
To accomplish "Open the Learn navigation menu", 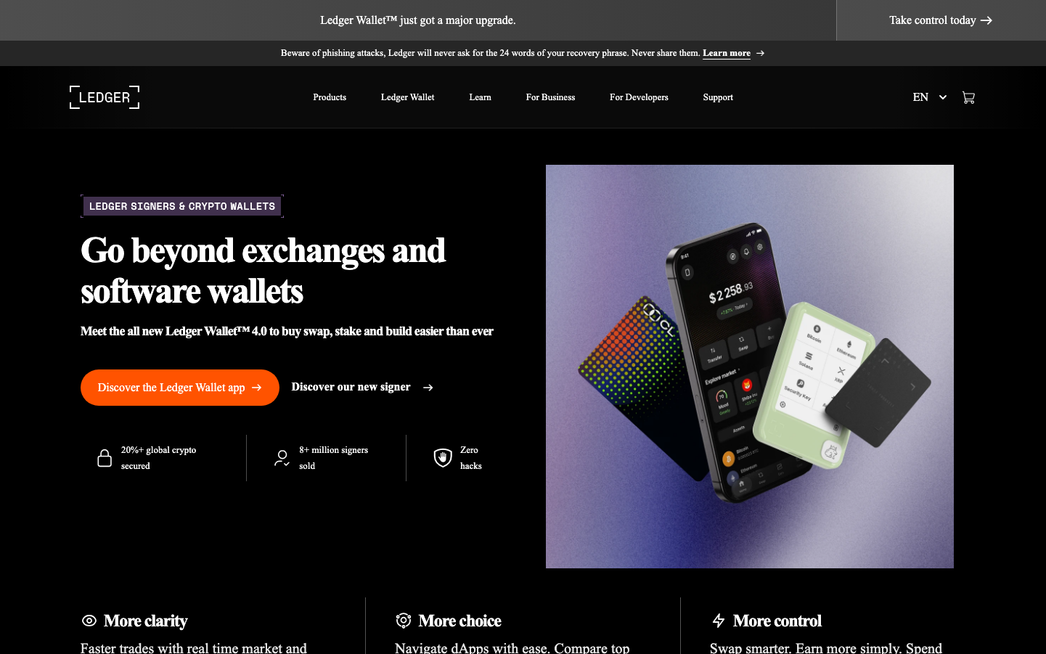I will [x=481, y=97].
